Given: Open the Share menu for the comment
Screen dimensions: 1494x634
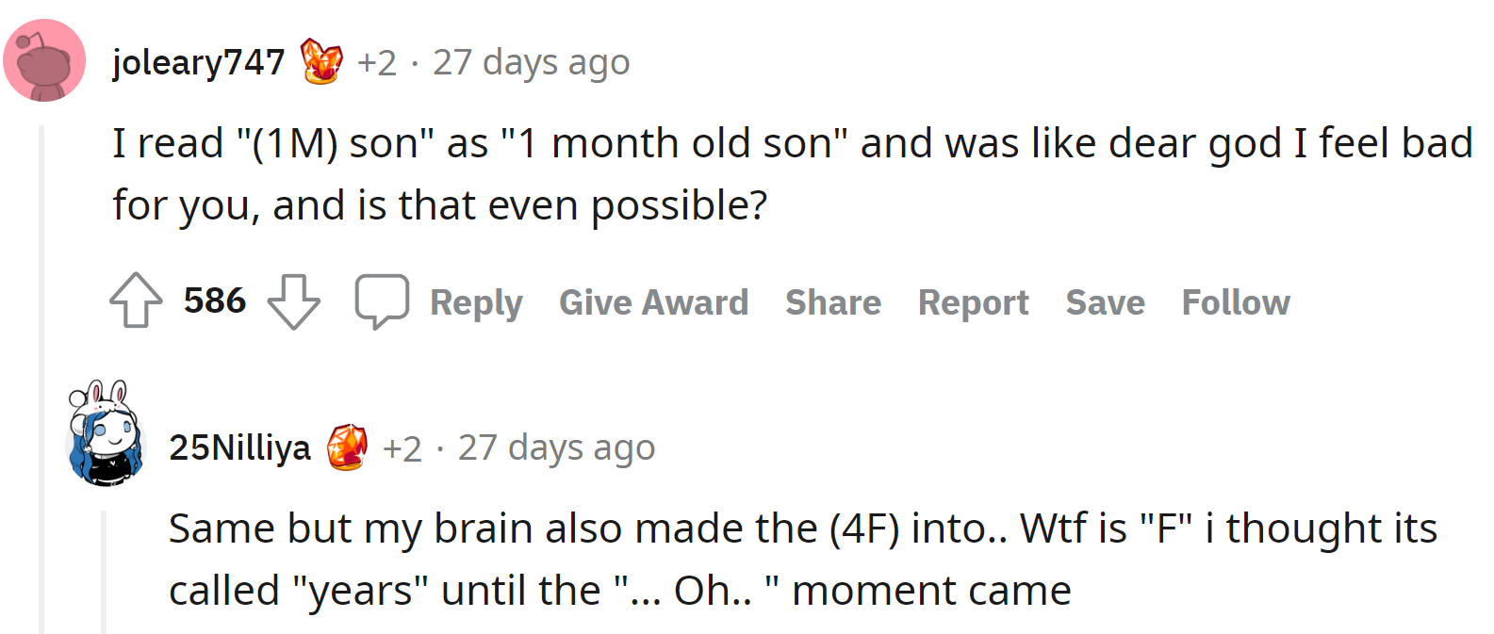Looking at the screenshot, I should point(833,302).
